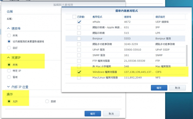The width and height of the screenshot is (193, 119).
Task: Click the application list vertical scrollbar
Action: point(187,56)
